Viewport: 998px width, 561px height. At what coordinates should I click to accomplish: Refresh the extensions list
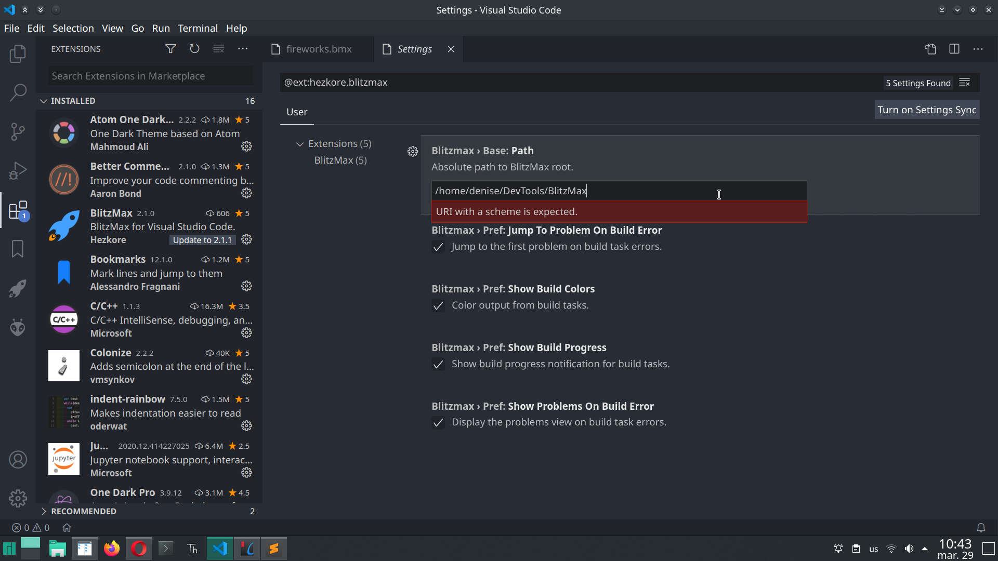pyautogui.click(x=194, y=48)
